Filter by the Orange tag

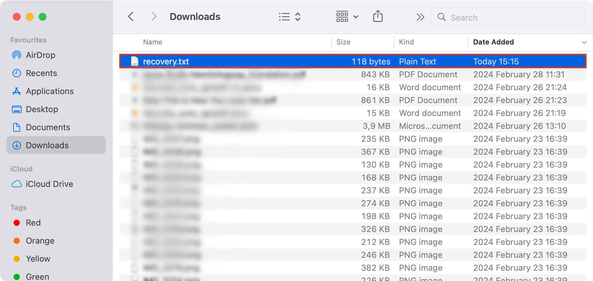pos(40,241)
